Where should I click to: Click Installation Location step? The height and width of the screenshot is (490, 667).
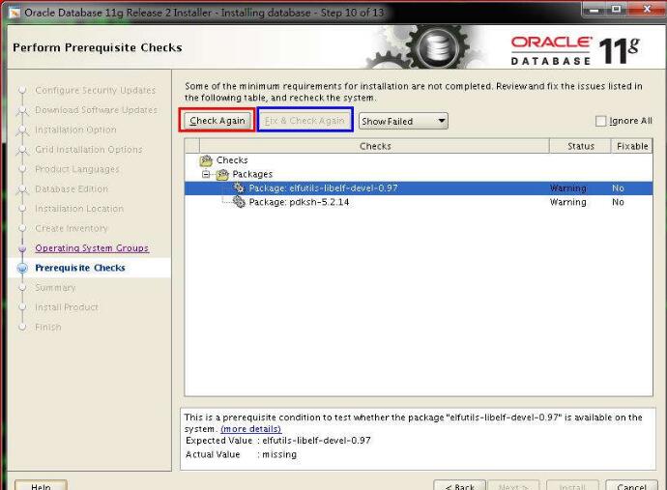click(79, 209)
